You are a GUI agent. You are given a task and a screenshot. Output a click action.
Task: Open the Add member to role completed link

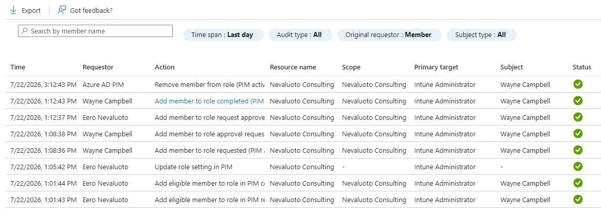coord(209,101)
